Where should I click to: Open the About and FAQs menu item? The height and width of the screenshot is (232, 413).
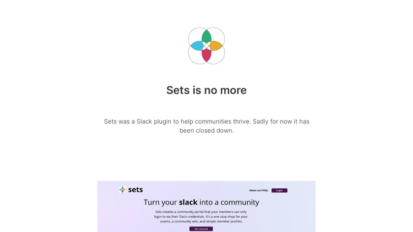pyautogui.click(x=258, y=190)
